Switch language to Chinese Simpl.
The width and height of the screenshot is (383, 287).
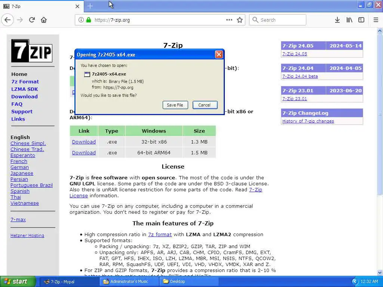click(x=28, y=143)
